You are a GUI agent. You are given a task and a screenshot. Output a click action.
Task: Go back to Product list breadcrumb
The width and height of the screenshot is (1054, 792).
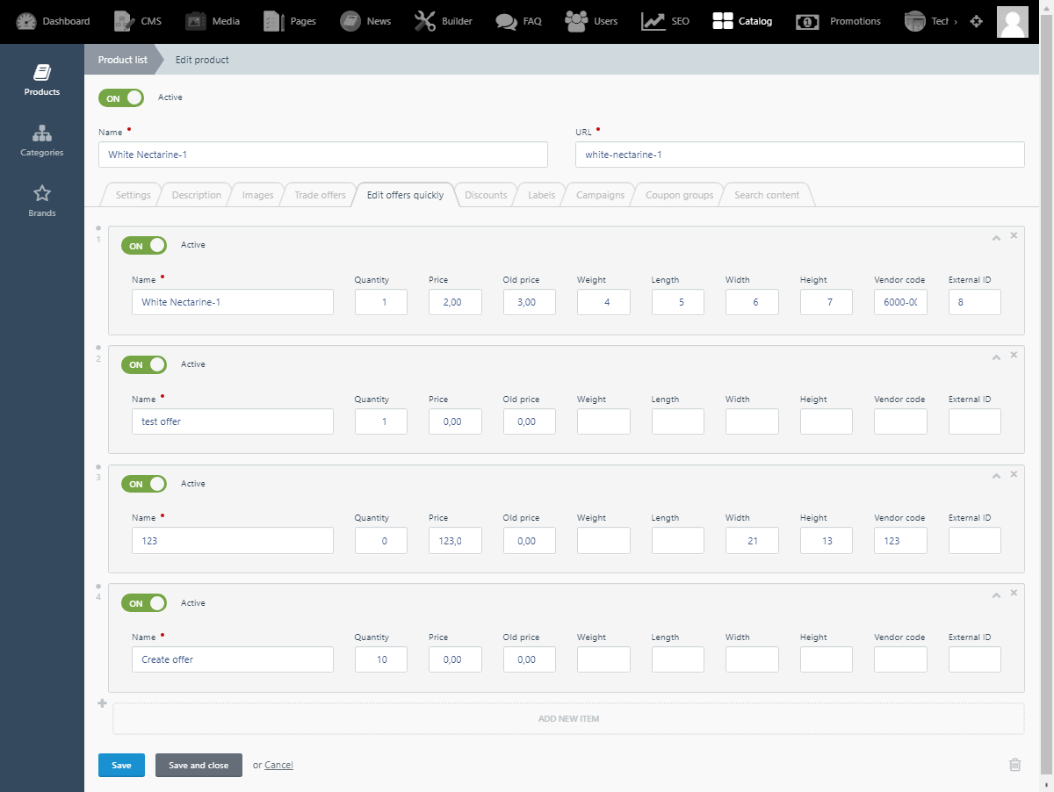pyautogui.click(x=123, y=60)
